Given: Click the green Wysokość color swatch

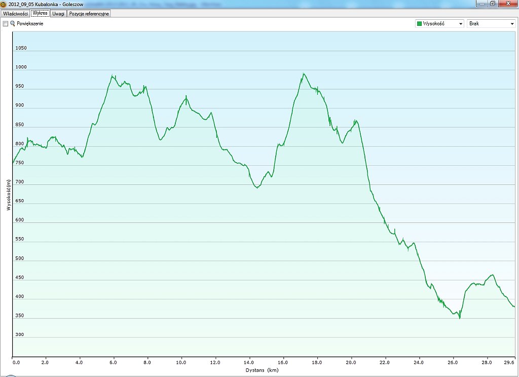Looking at the screenshot, I should 420,24.
